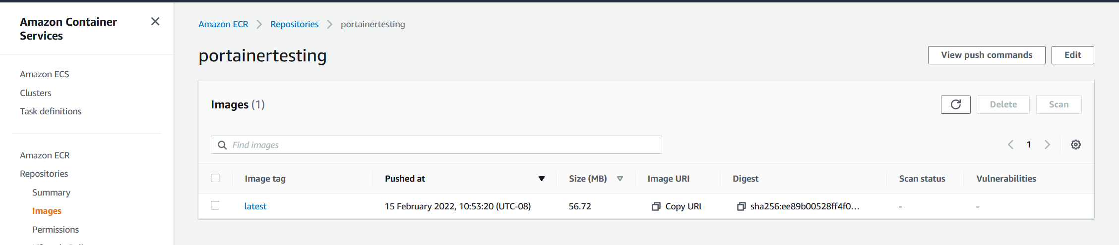1119x245 pixels.
Task: Close the Amazon Container Services sidebar
Action: click(155, 21)
